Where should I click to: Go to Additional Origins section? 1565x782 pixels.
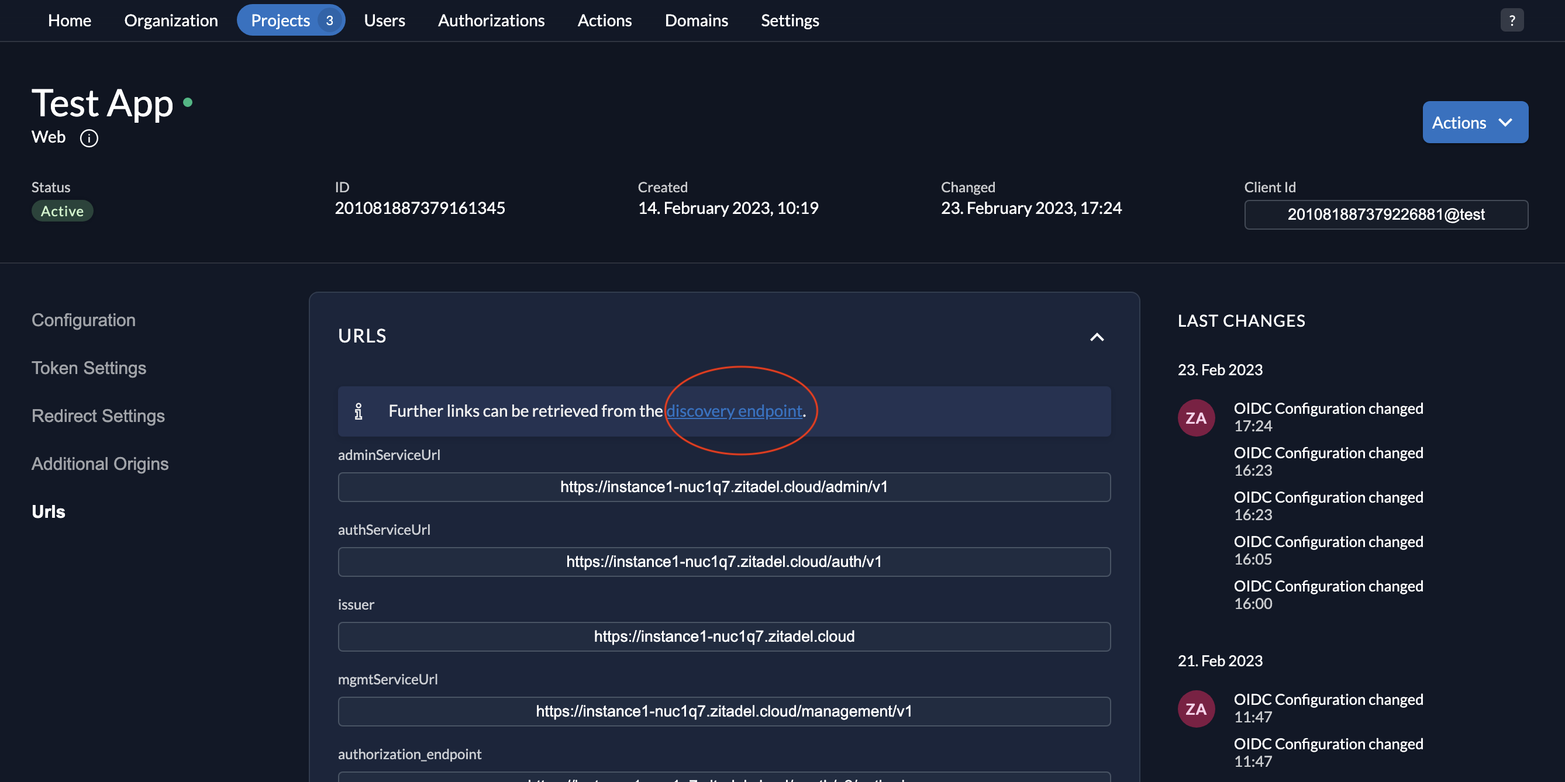pyautogui.click(x=99, y=463)
